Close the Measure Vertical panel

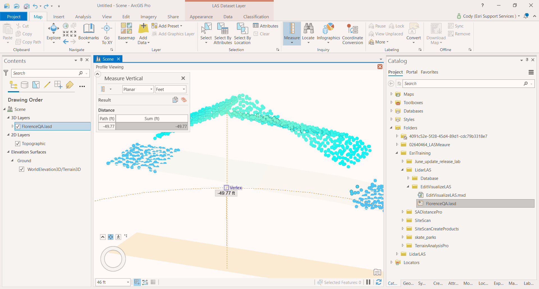pos(183,78)
